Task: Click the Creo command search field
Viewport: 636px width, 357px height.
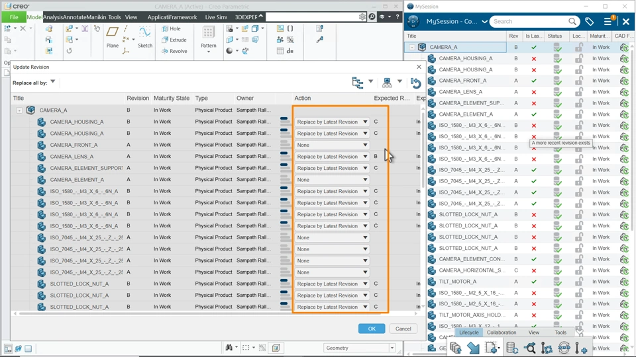Action: (311, 17)
